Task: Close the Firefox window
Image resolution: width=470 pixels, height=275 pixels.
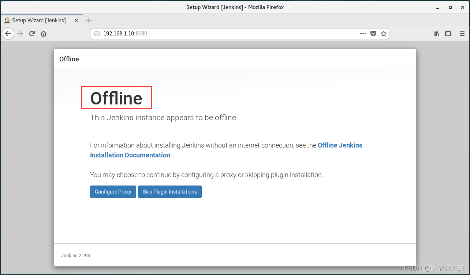Action: pyautogui.click(x=463, y=7)
